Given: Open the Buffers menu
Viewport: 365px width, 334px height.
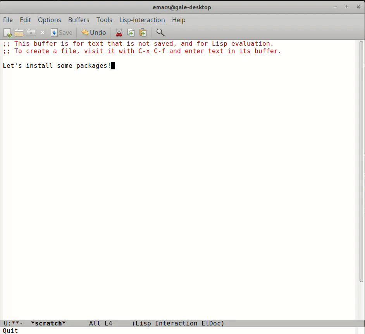Looking at the screenshot, I should [79, 20].
